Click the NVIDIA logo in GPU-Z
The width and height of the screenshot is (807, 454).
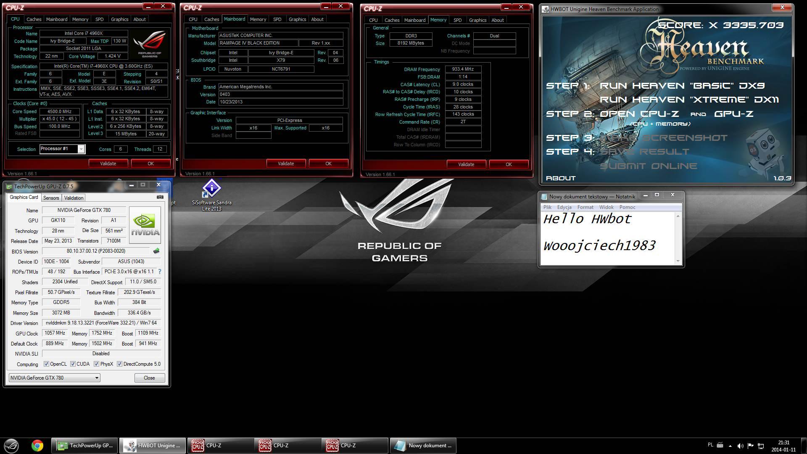click(x=145, y=225)
